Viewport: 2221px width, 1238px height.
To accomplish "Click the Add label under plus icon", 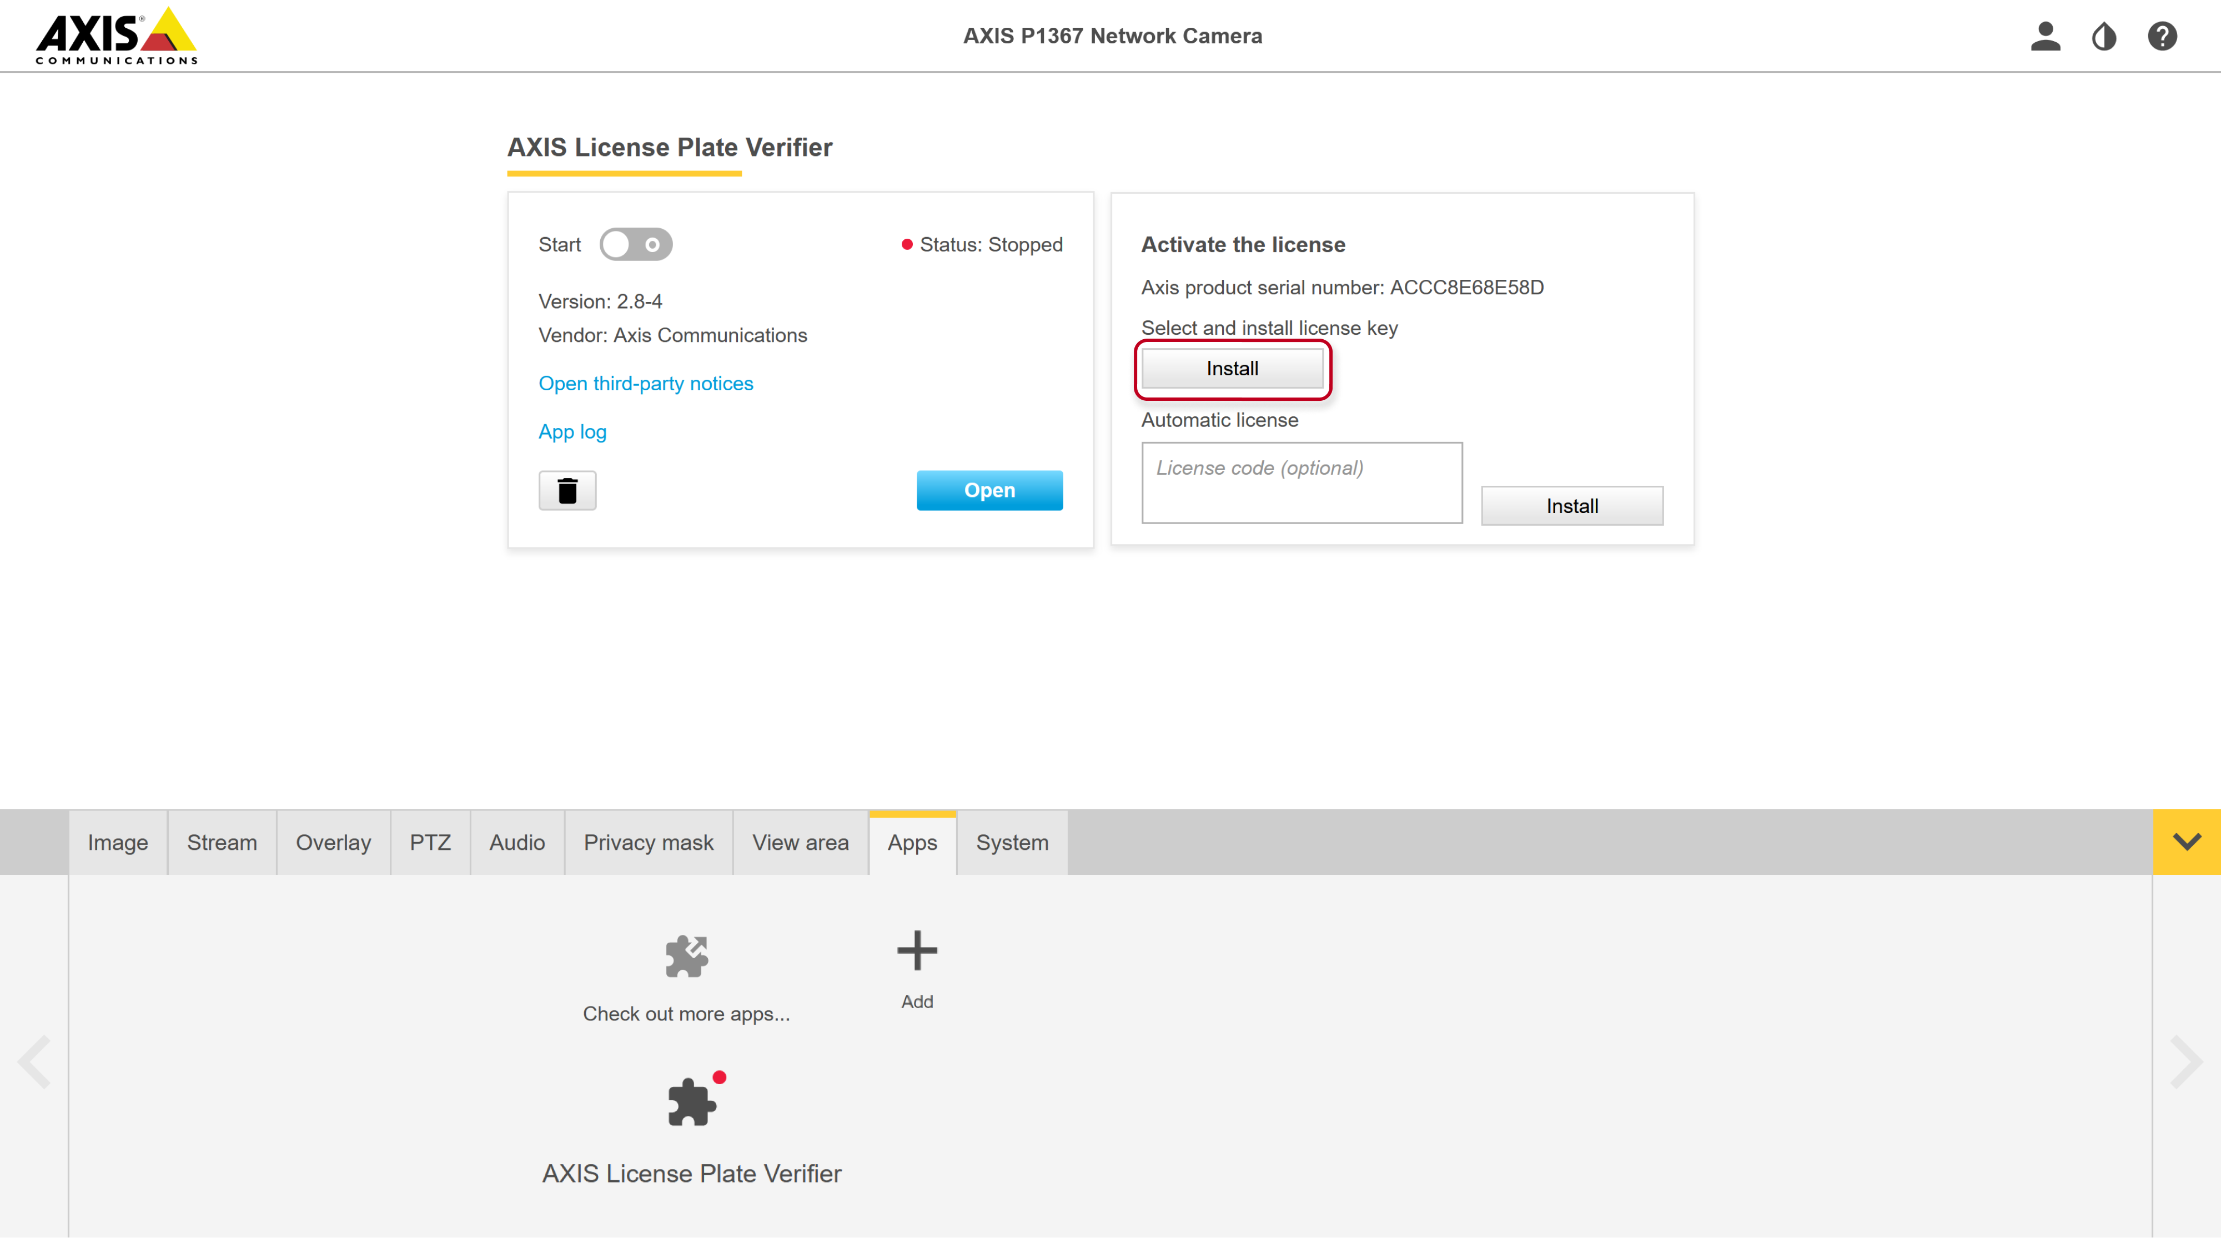I will tap(917, 1002).
